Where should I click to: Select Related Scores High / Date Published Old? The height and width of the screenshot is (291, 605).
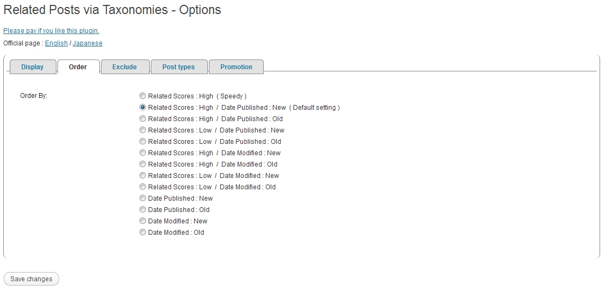pos(143,119)
